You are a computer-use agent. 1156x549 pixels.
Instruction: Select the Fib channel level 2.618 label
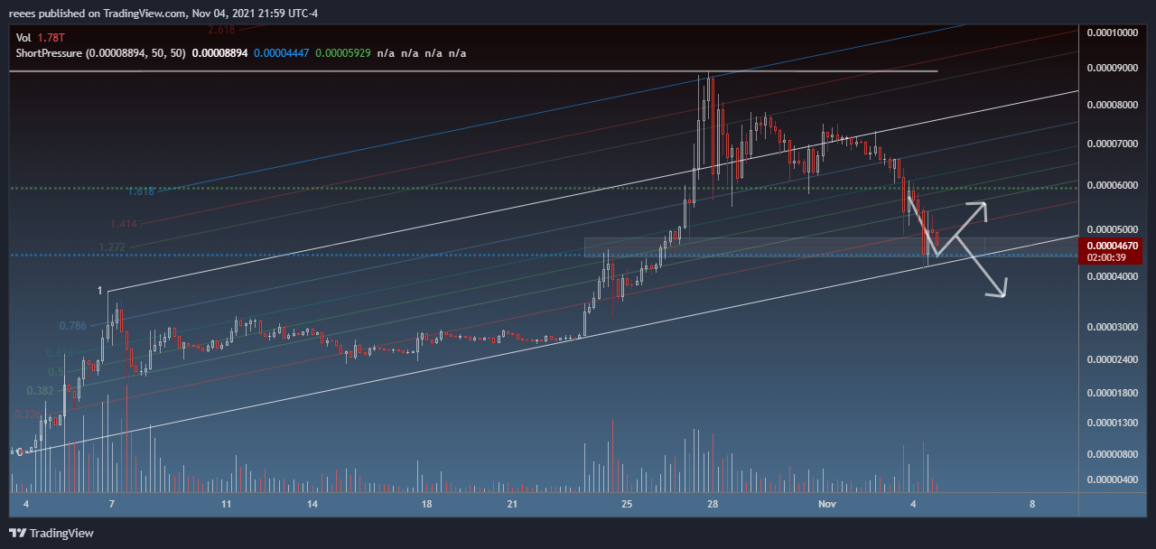[222, 30]
